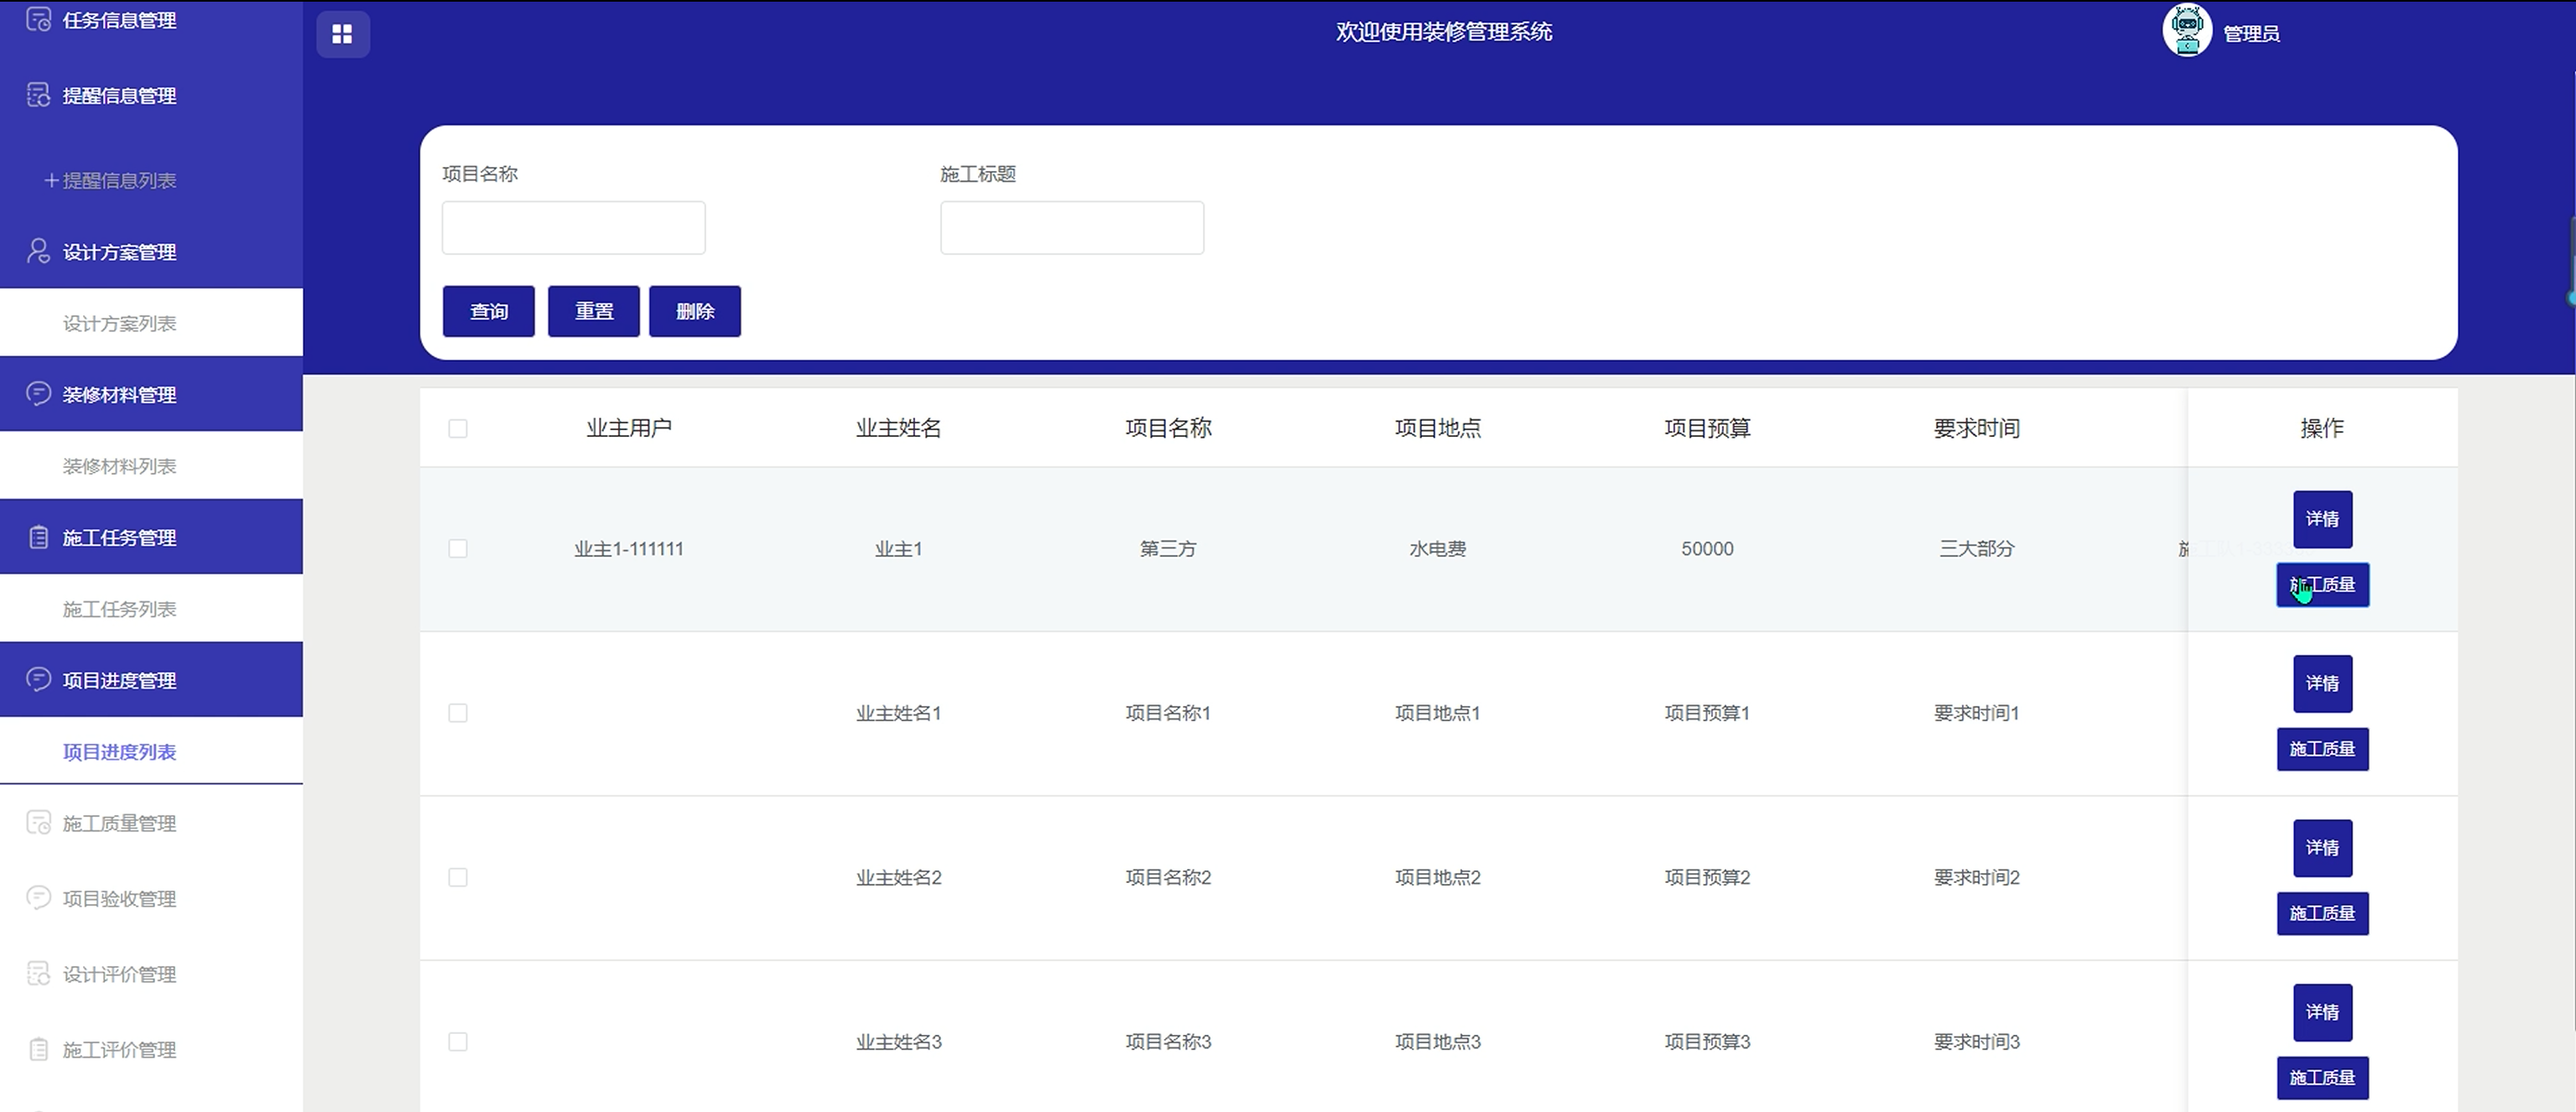Check the row for 业主1-111111
2576x1112 pixels.
[458, 549]
